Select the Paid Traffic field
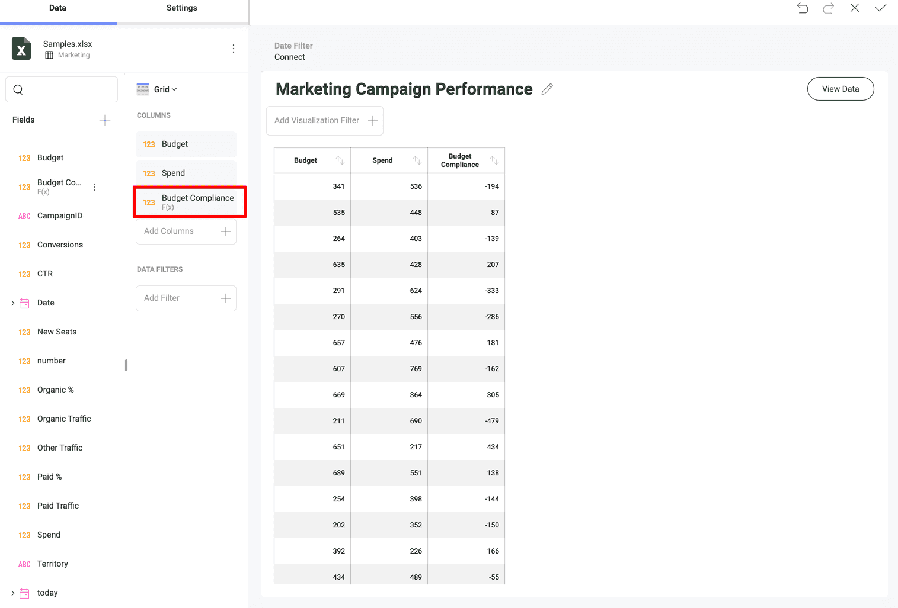Viewport: 898px width, 608px height. (x=58, y=506)
